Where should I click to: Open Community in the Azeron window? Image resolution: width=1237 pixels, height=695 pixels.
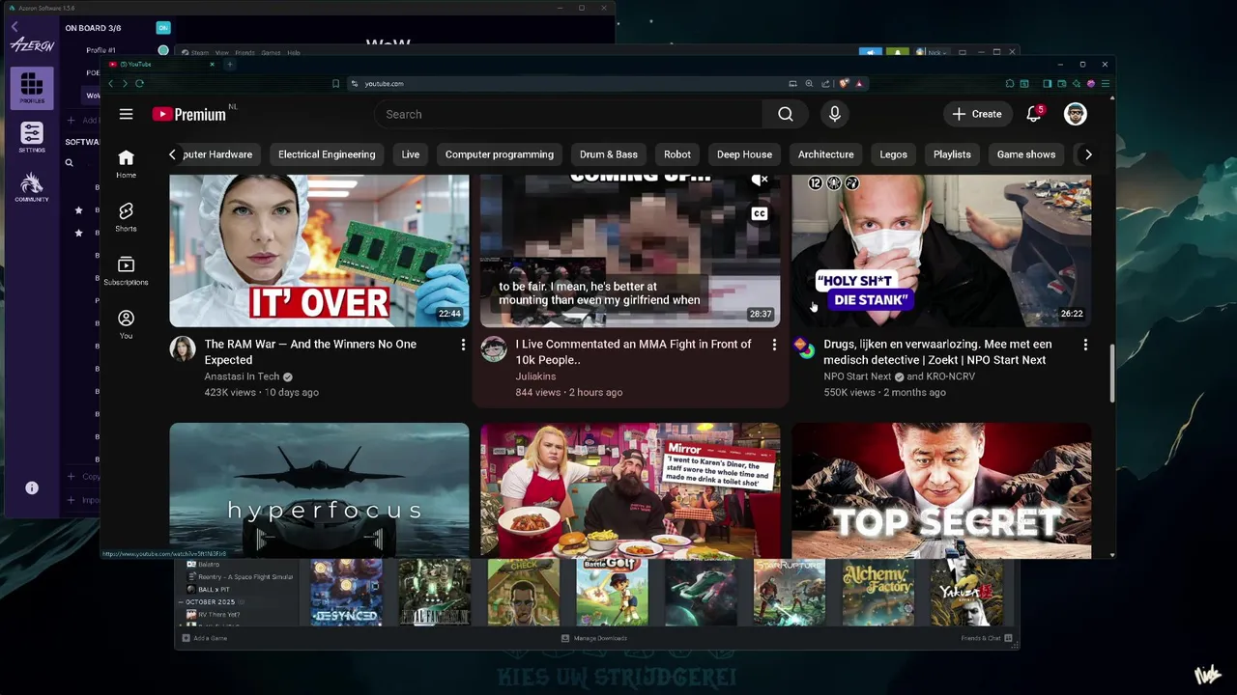coord(31,187)
